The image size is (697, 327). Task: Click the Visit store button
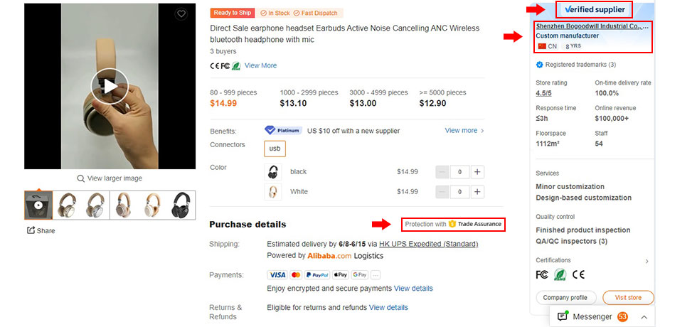627,298
